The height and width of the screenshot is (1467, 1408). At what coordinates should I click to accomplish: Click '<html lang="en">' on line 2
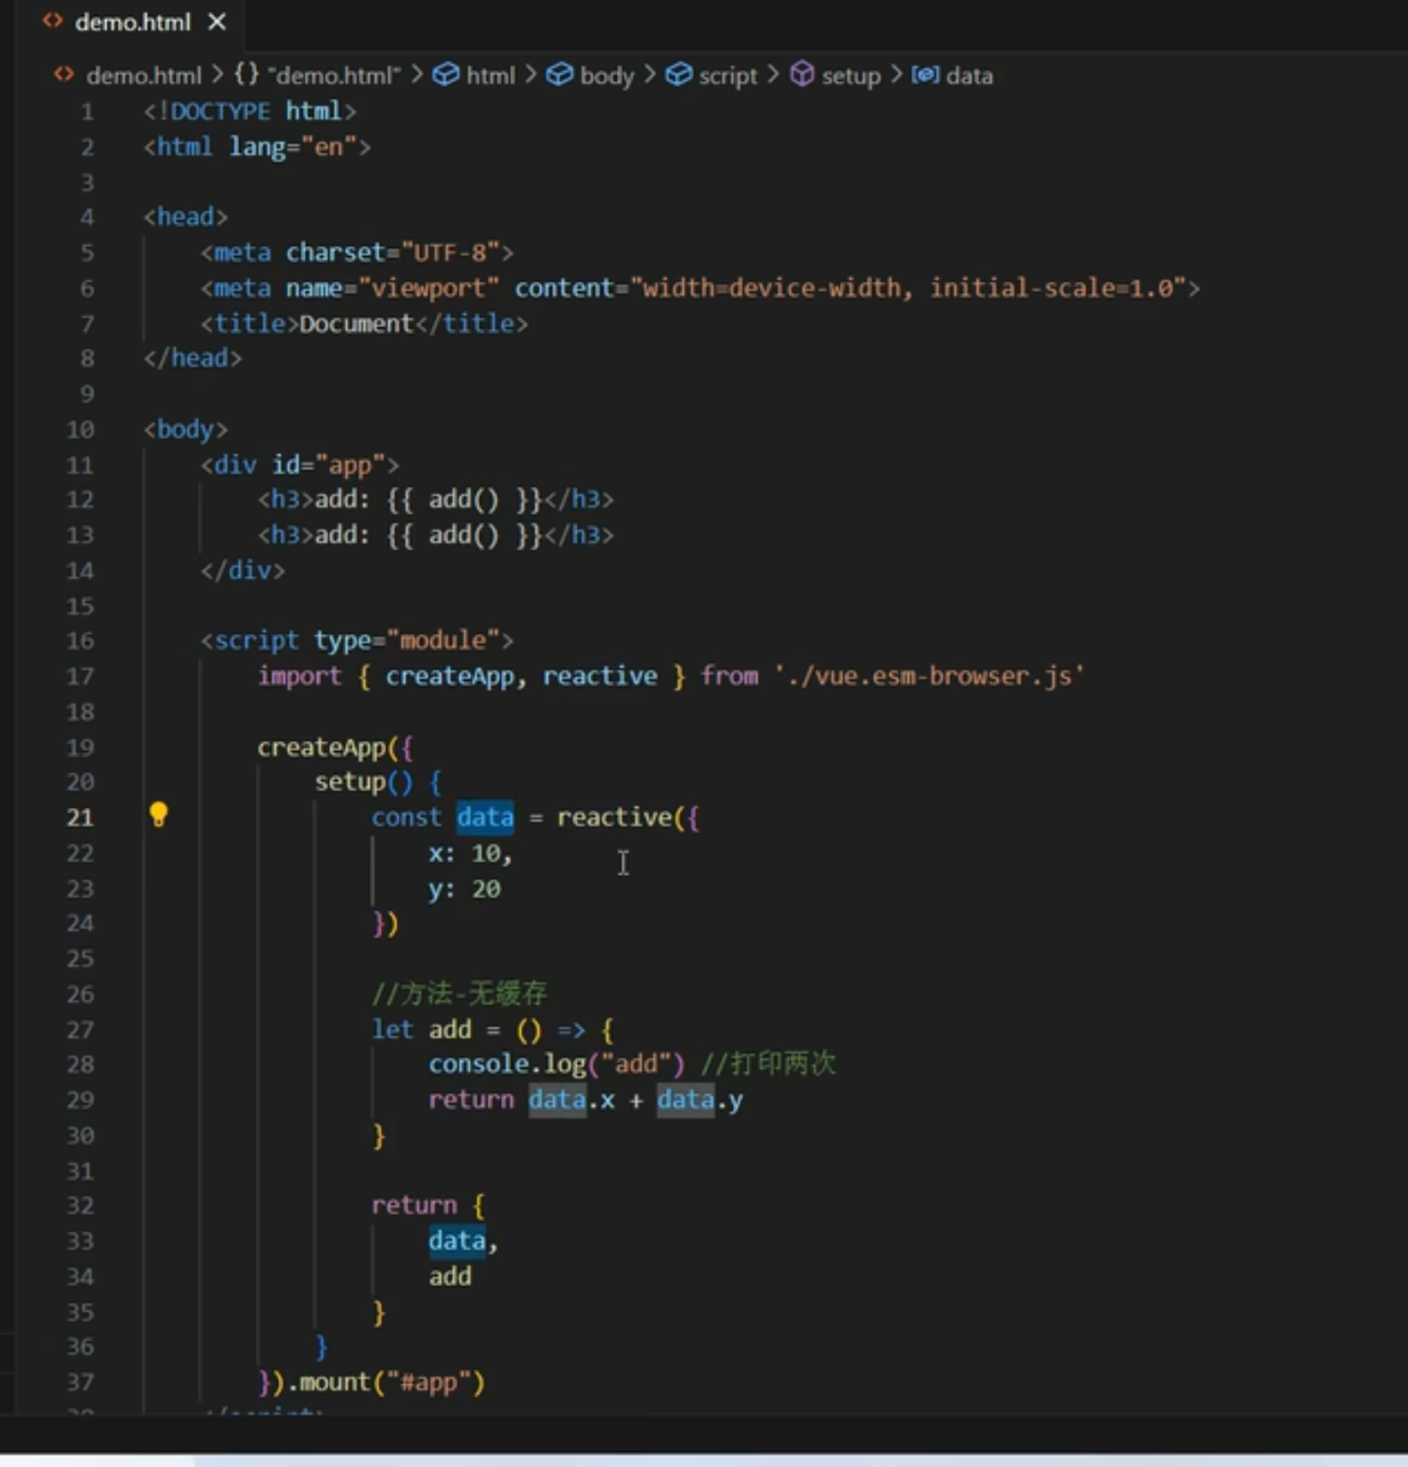click(x=257, y=146)
